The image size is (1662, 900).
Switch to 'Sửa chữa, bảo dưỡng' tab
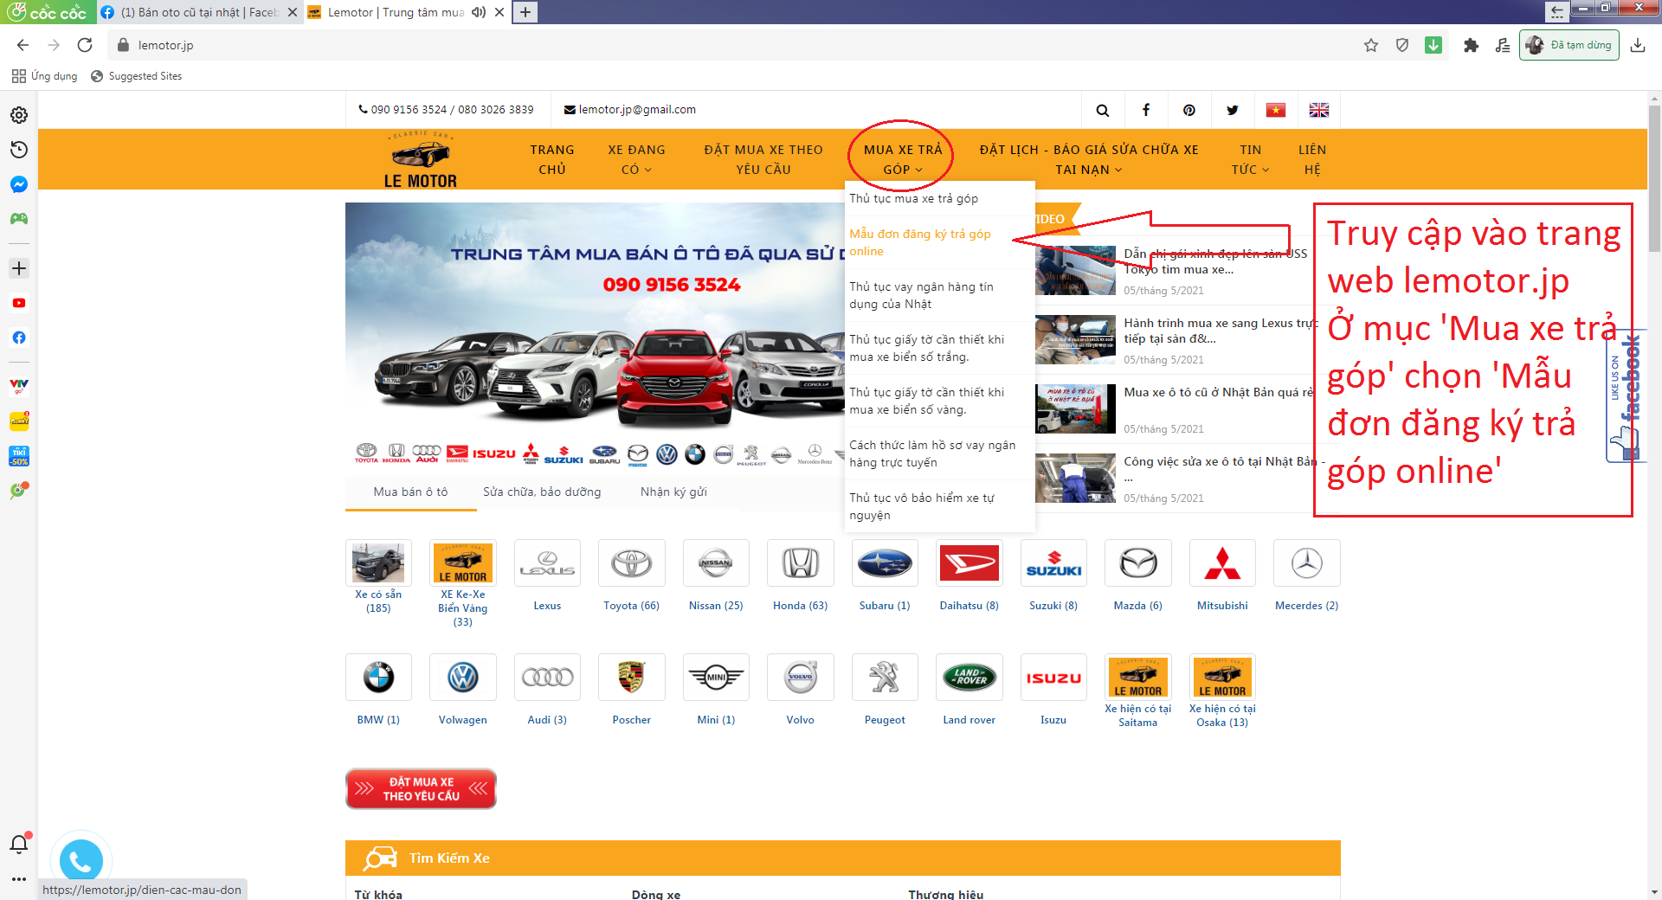pyautogui.click(x=542, y=492)
